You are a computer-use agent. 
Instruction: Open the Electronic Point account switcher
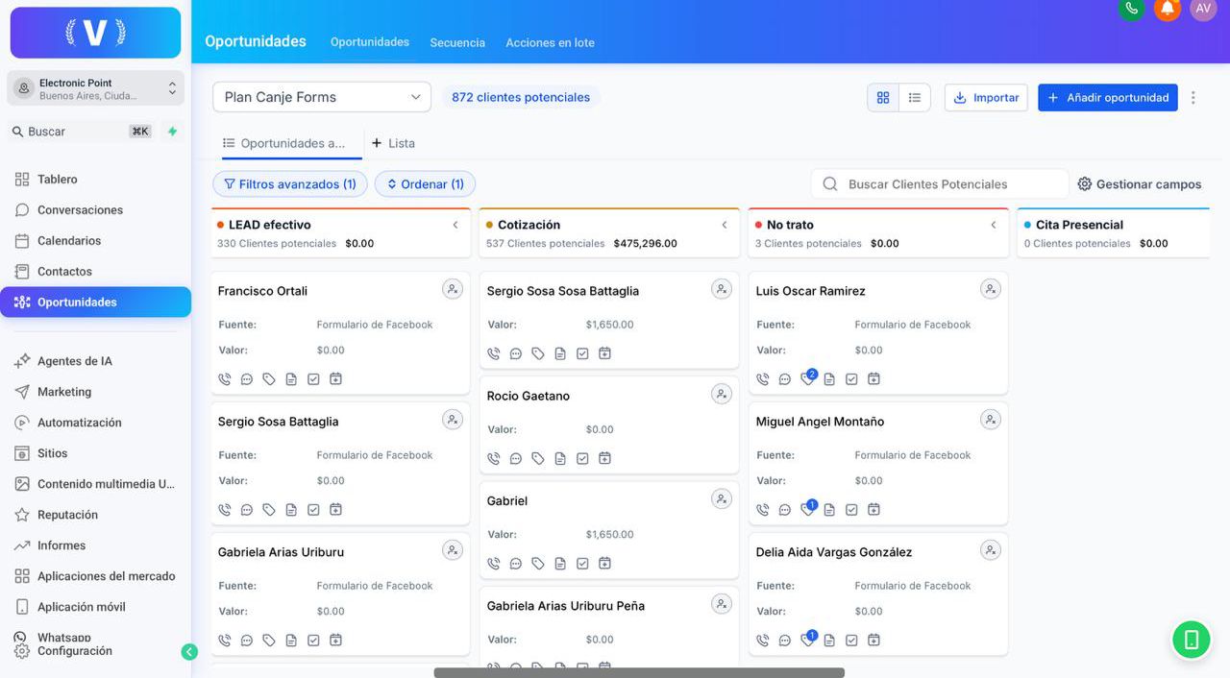click(x=95, y=88)
